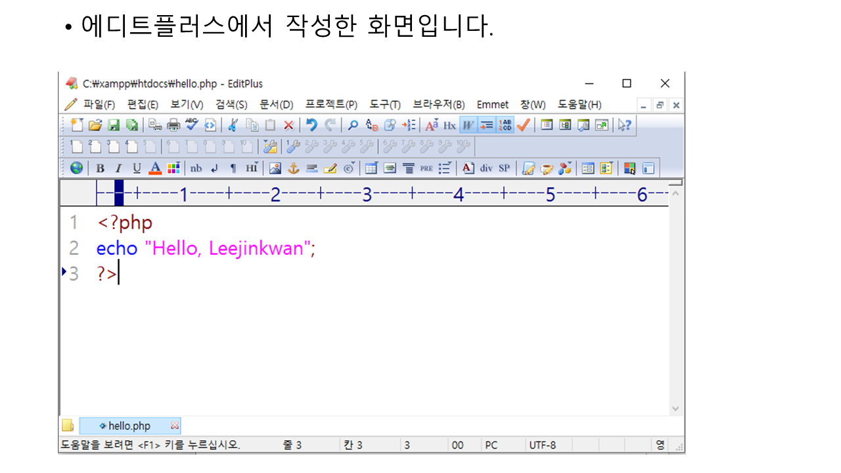The width and height of the screenshot is (841, 473).
Task: Open the 도구(T) menu
Action: click(384, 104)
